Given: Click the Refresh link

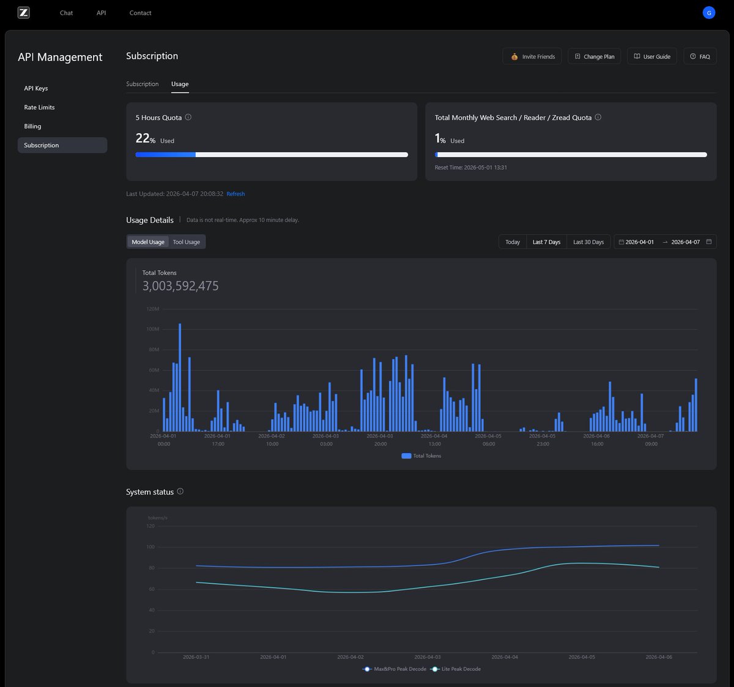Looking at the screenshot, I should click(235, 194).
